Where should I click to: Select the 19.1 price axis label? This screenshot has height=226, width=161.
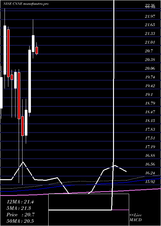pyautogui.click(x=149, y=94)
